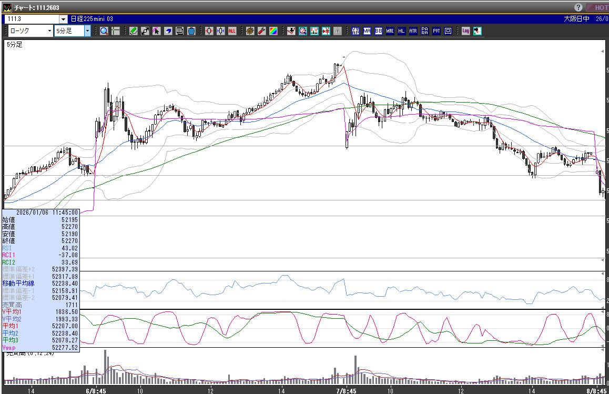
Task: Toggle the Log scale display
Action: pos(465,31)
